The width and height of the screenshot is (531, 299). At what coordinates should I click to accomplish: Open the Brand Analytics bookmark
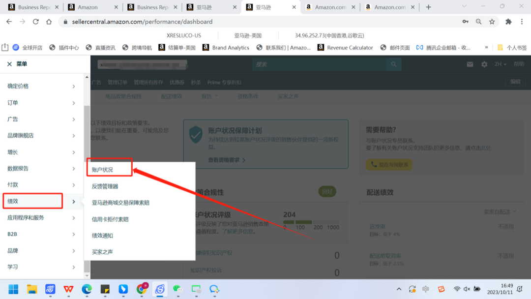pos(226,47)
